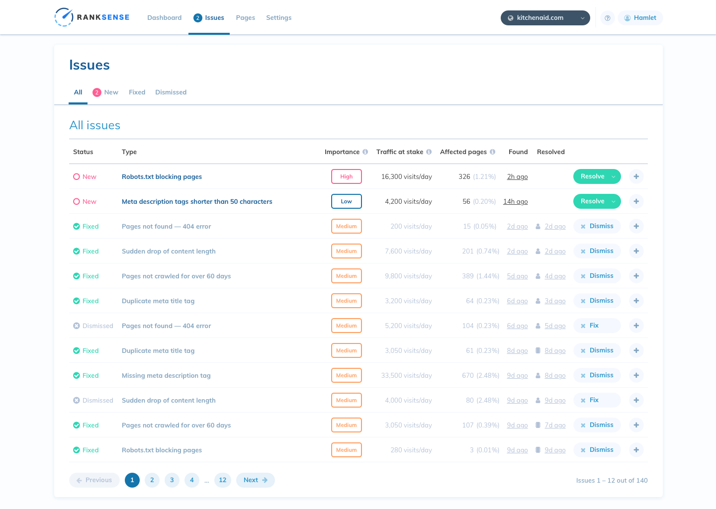
Task: Go to Pages in top navigation
Action: pyautogui.click(x=245, y=18)
